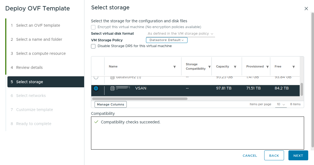Select the datastore2 (1) radio button
This screenshot has height=165, width=314.
(96, 77)
